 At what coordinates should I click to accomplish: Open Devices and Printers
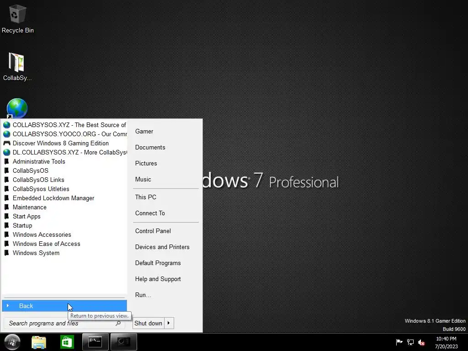165,247
